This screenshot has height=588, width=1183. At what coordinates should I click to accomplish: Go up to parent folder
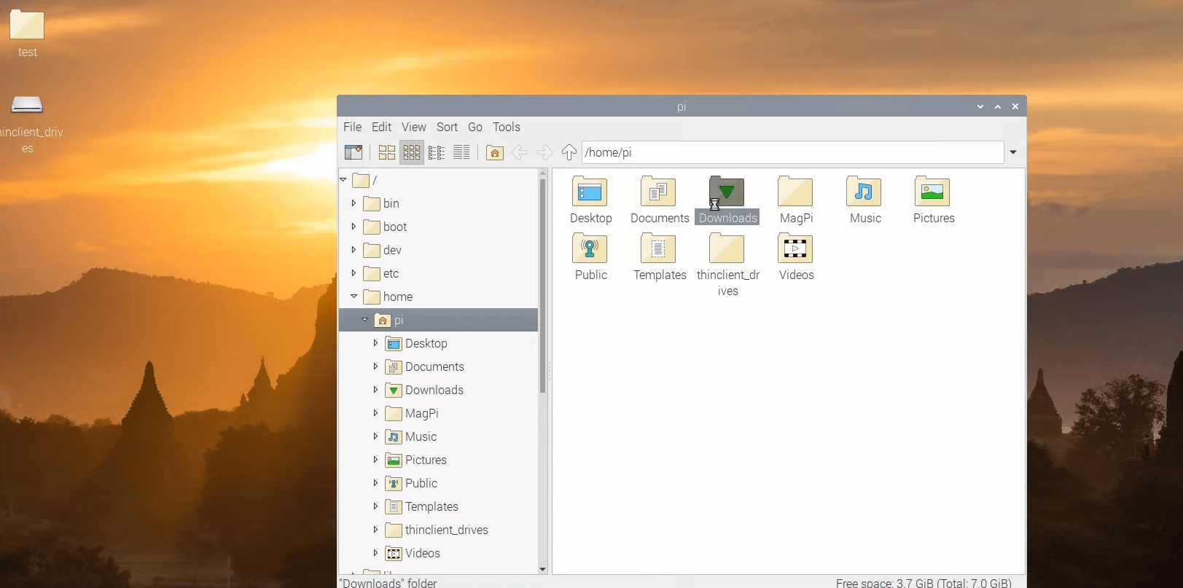coord(569,152)
